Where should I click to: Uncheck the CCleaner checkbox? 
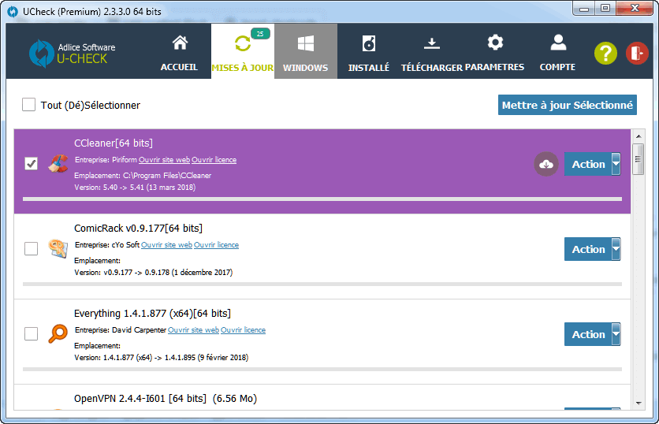(32, 164)
